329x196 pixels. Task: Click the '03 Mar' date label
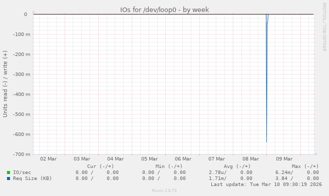82,159
